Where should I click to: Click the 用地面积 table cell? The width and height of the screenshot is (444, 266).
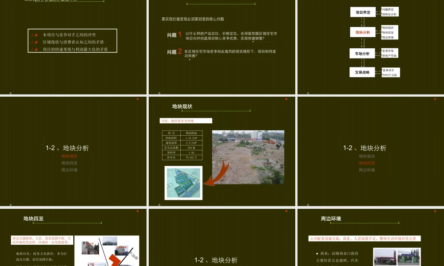[171, 138]
